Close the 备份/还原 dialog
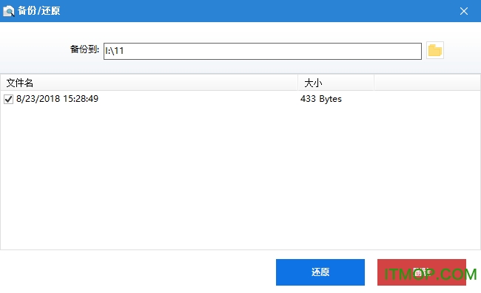 pos(464,11)
